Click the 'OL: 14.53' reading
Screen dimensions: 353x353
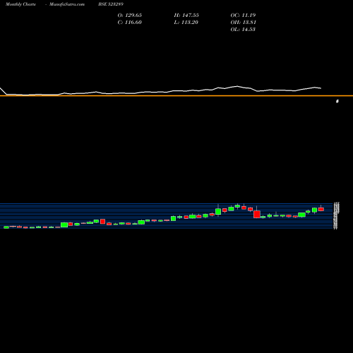(243, 30)
